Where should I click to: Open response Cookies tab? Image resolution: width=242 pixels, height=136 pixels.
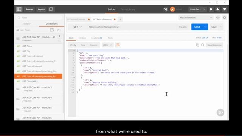(82, 38)
